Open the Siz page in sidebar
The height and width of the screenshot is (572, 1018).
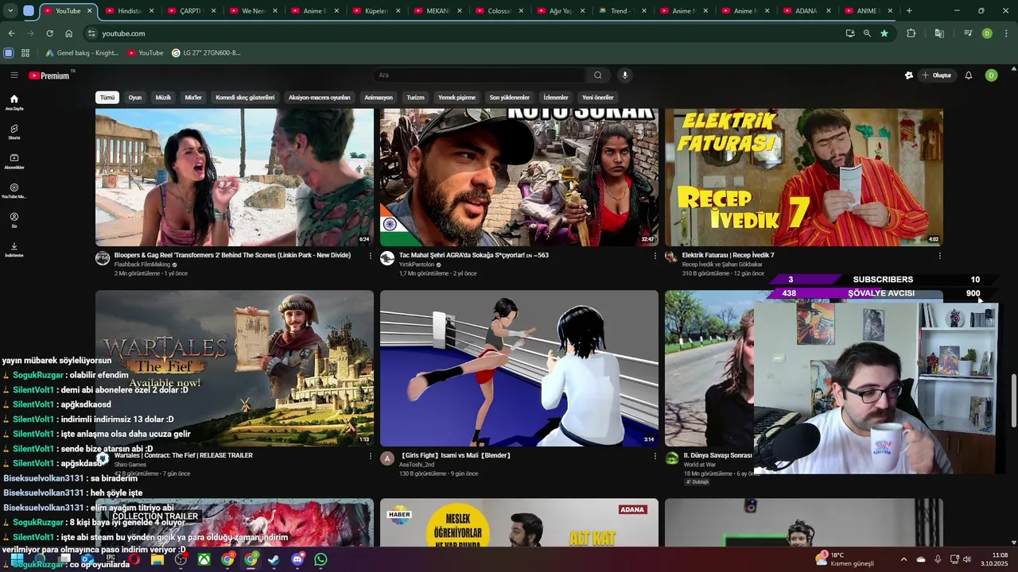14,220
